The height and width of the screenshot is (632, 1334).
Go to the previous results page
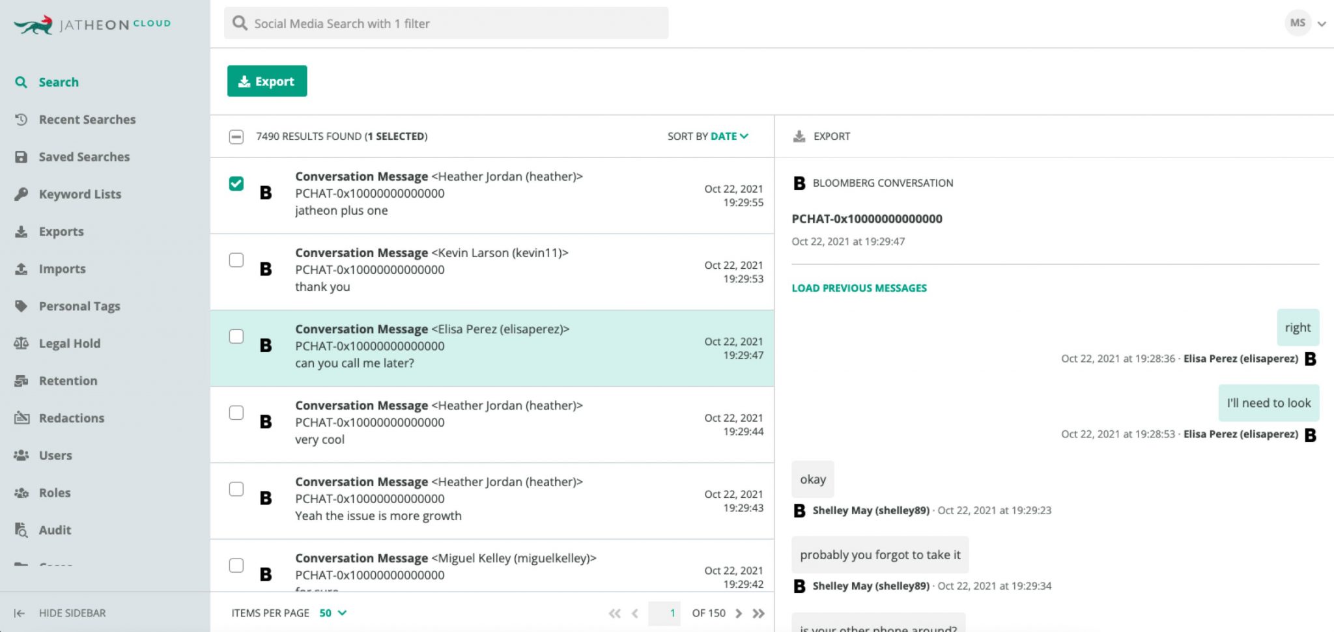click(x=635, y=613)
